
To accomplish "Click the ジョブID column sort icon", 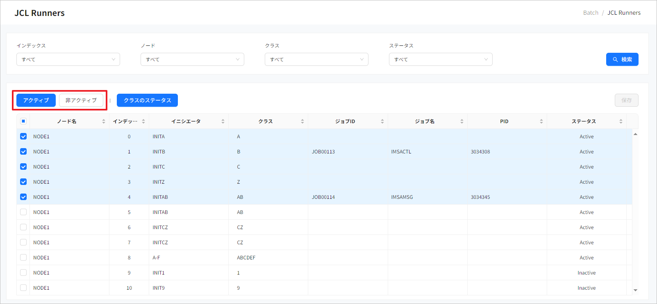I will [x=382, y=122].
